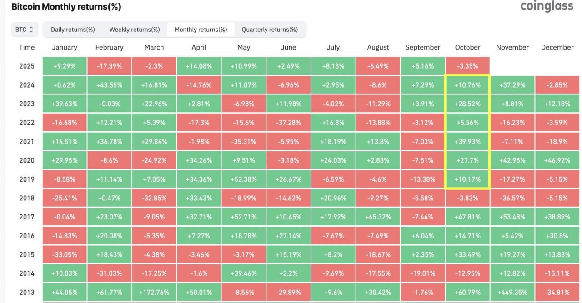Click the green January 2025 cell showing +9.29%

pos(64,66)
